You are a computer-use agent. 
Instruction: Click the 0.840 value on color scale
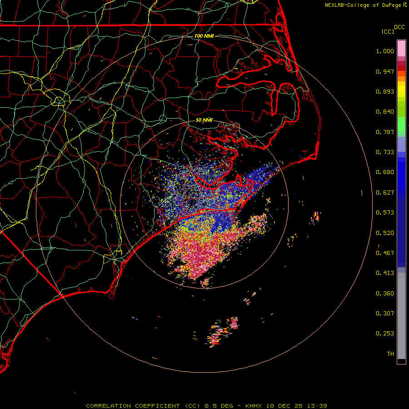tap(385, 112)
